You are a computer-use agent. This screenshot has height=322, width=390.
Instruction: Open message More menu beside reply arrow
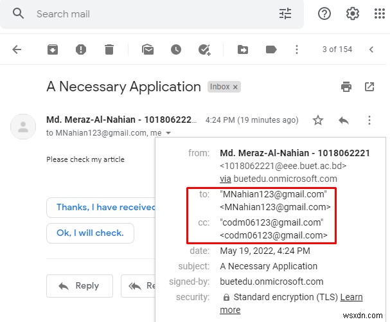click(369, 120)
